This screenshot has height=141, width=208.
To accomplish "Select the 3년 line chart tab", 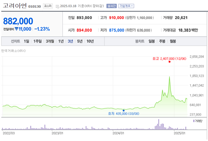I will point(70,41).
